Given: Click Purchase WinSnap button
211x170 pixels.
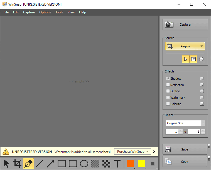Looking at the screenshot, I should (133, 152).
